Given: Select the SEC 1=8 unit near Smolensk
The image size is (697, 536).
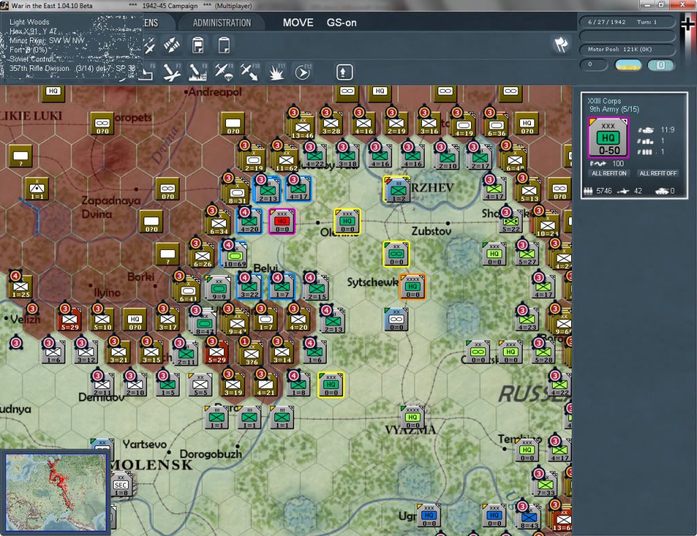Looking at the screenshot, I should (x=121, y=484).
